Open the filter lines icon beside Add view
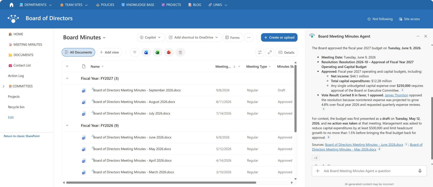The width and height of the screenshot is (433, 187). (135, 52)
